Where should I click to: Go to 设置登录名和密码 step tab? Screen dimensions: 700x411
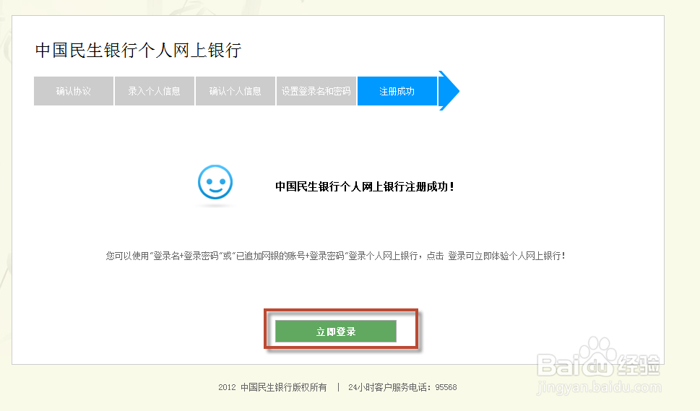pyautogui.click(x=316, y=91)
